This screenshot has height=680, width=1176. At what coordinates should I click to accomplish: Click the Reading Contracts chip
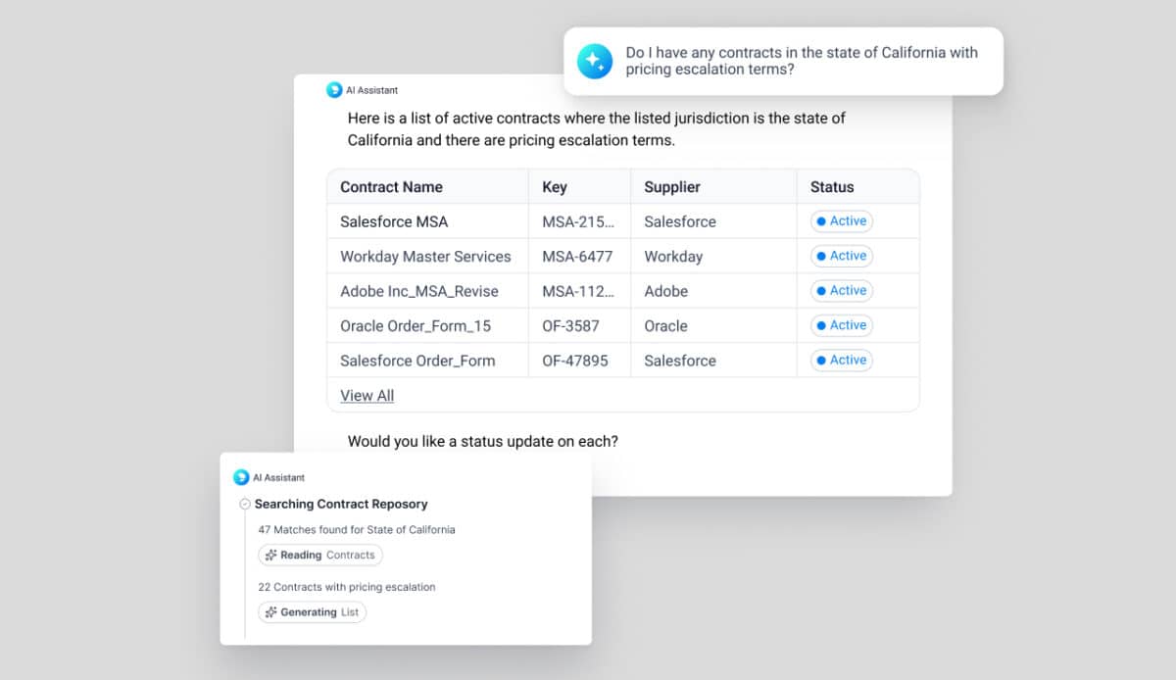click(320, 556)
